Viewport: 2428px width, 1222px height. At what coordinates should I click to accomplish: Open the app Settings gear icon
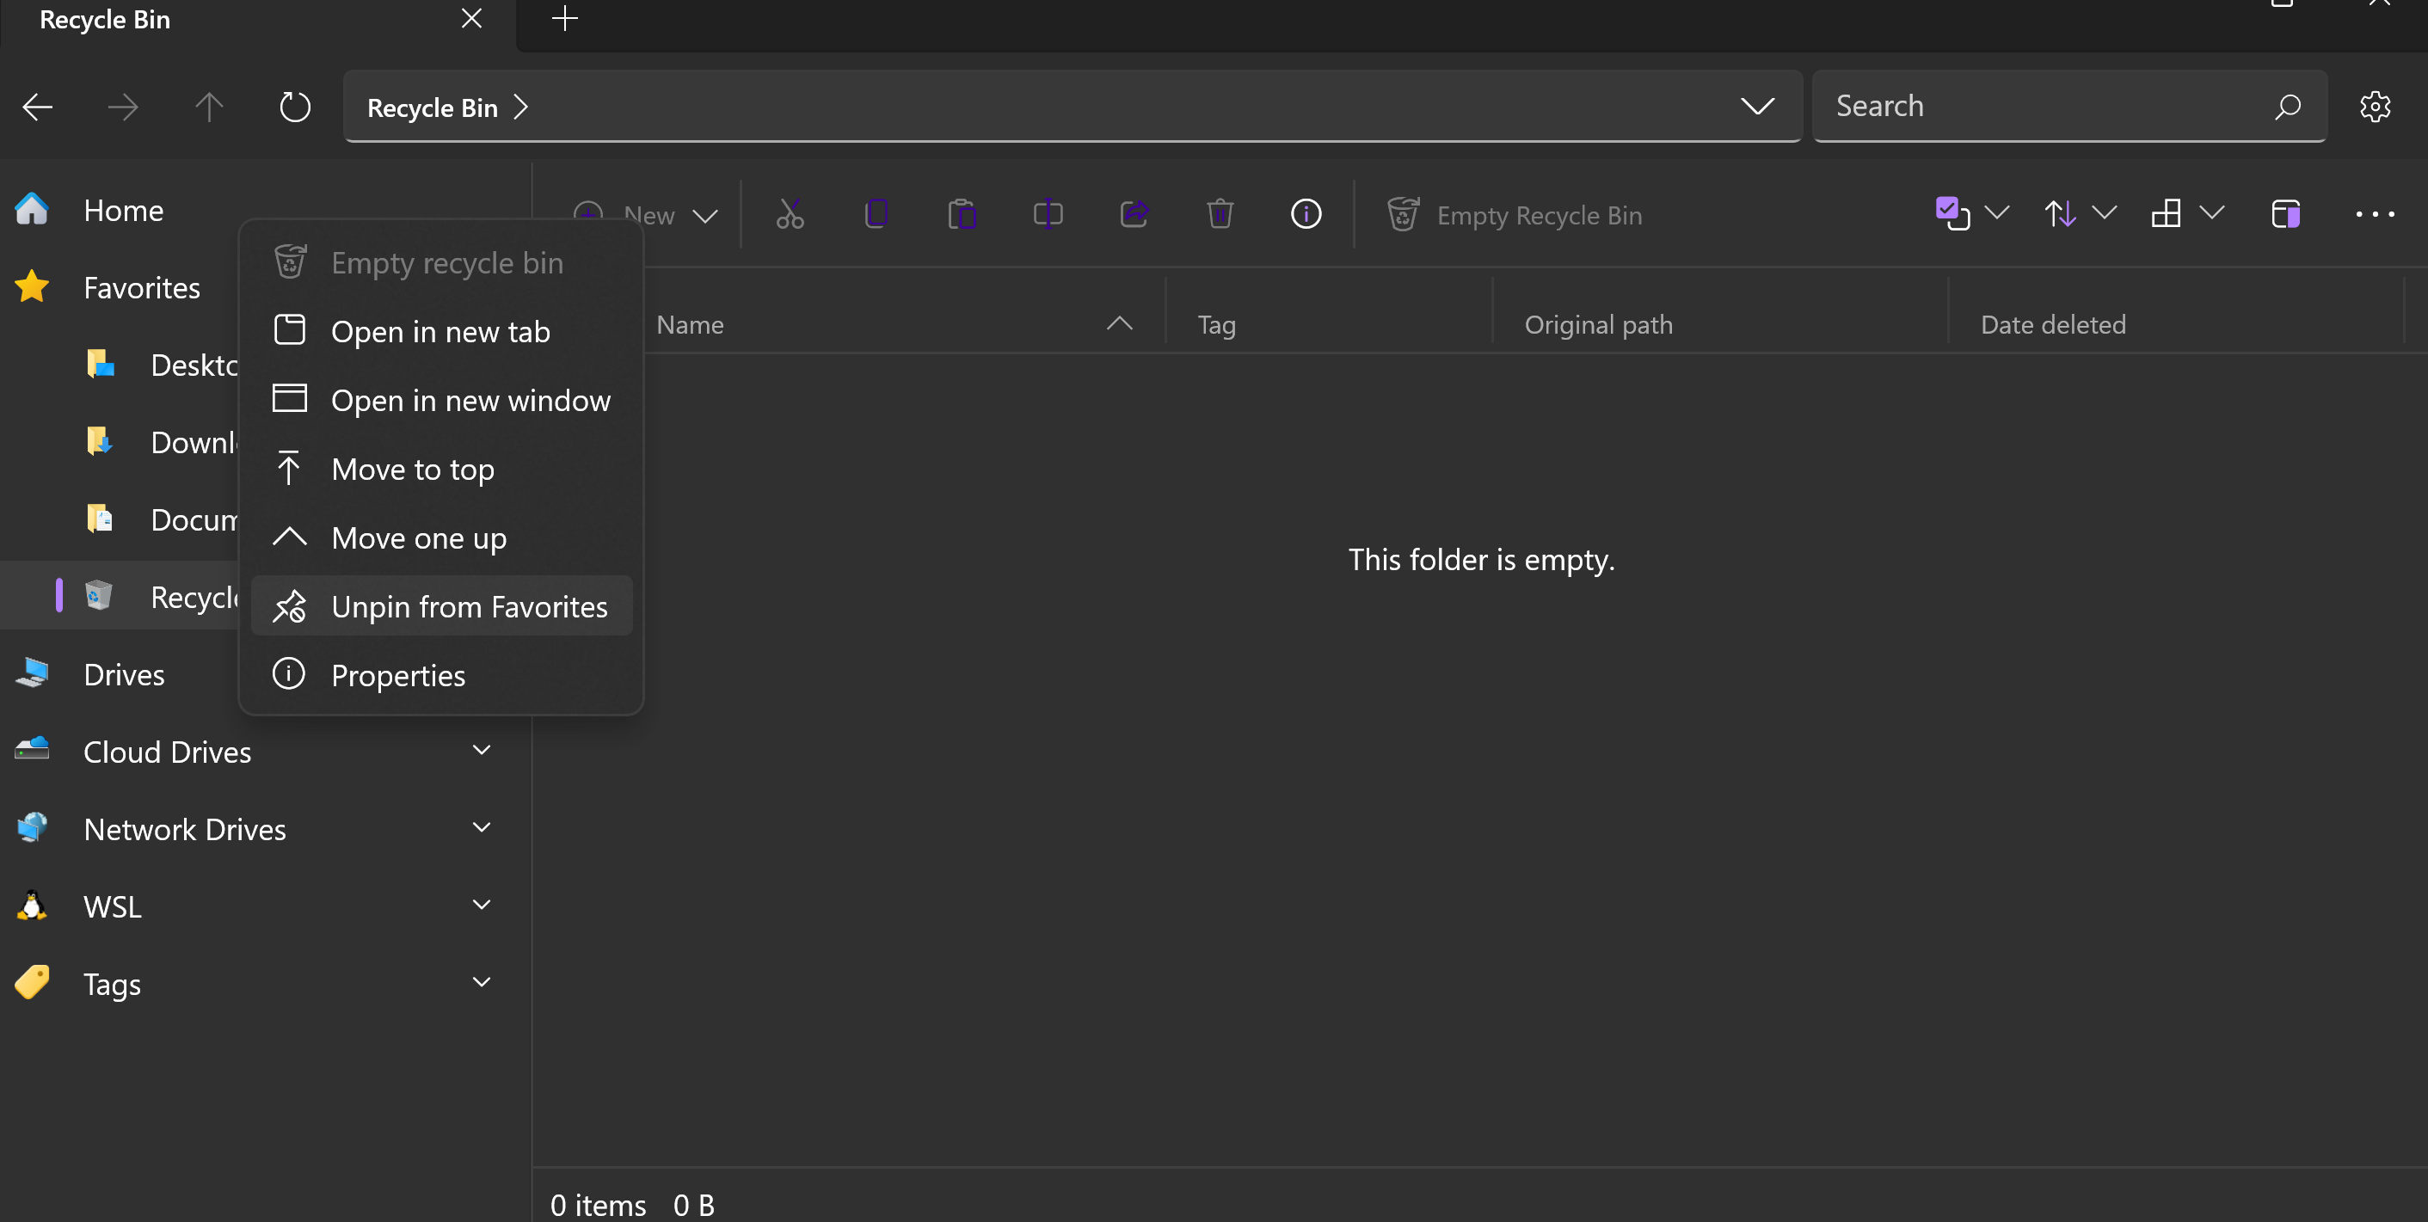(x=2375, y=106)
